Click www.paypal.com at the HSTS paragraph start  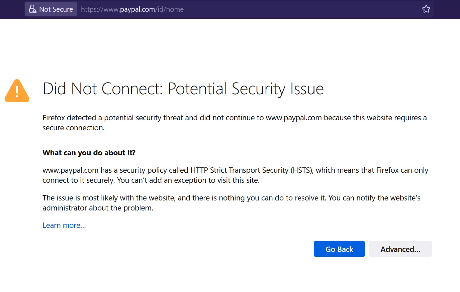tap(70, 170)
